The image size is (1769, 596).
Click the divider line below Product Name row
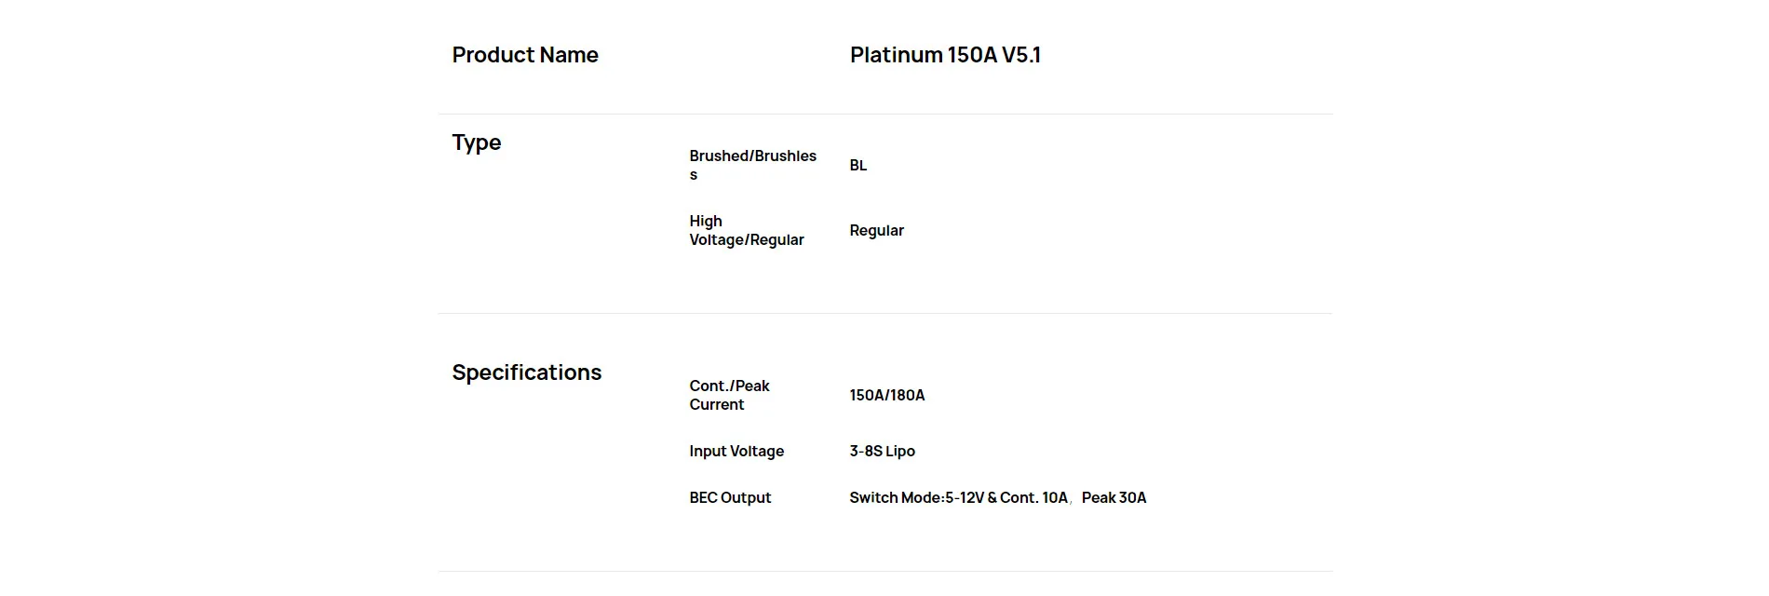pos(884,114)
